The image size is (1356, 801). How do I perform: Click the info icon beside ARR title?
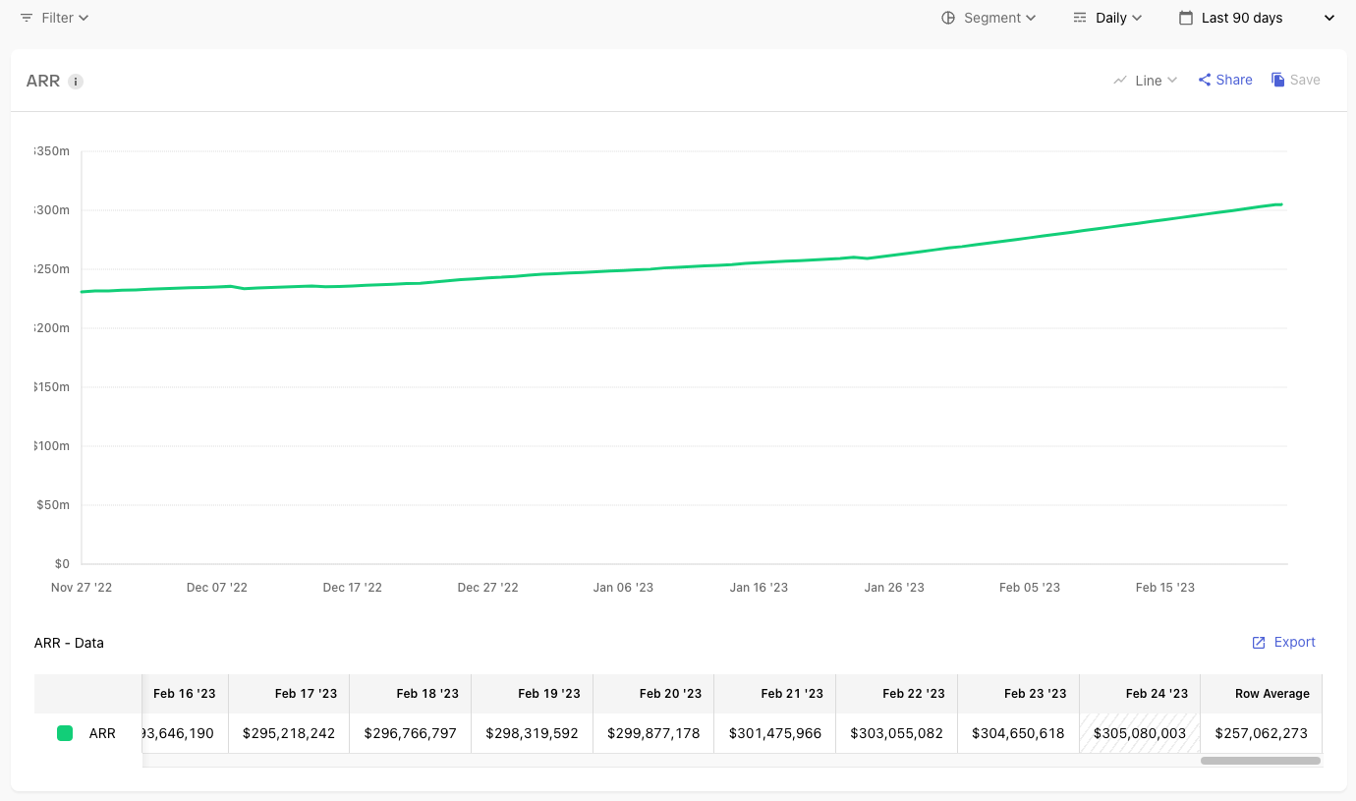pyautogui.click(x=76, y=82)
